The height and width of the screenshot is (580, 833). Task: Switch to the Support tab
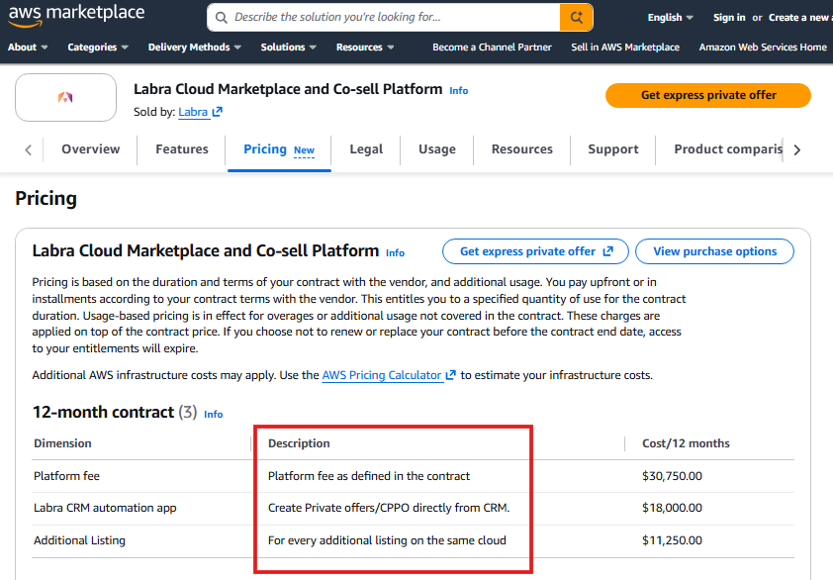click(613, 149)
